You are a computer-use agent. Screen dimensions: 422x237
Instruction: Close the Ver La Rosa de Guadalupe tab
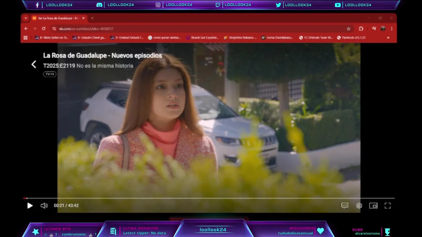click(x=83, y=18)
